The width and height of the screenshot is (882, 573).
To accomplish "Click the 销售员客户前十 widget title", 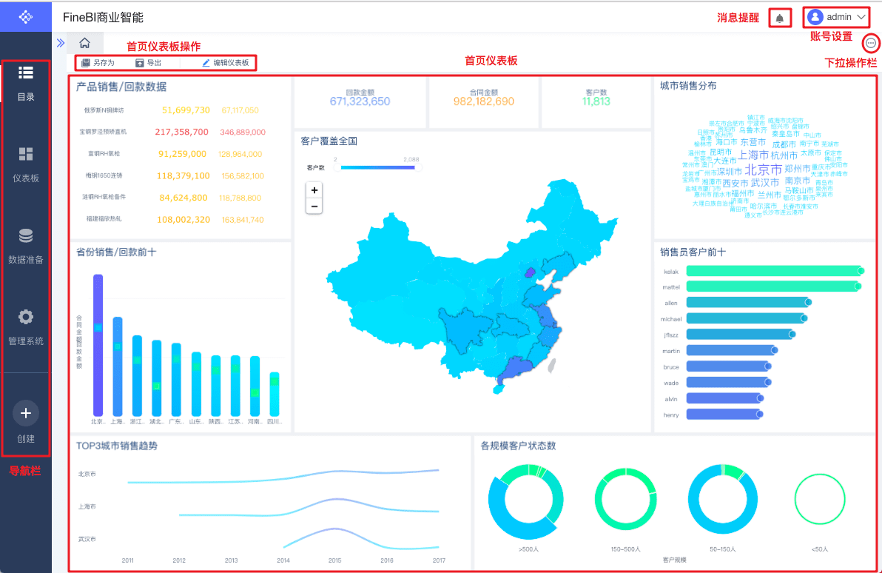I will (x=693, y=252).
